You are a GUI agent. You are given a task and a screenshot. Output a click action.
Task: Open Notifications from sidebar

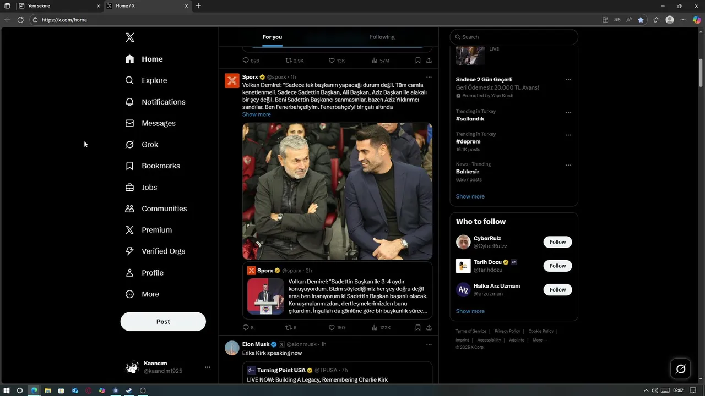(x=155, y=102)
